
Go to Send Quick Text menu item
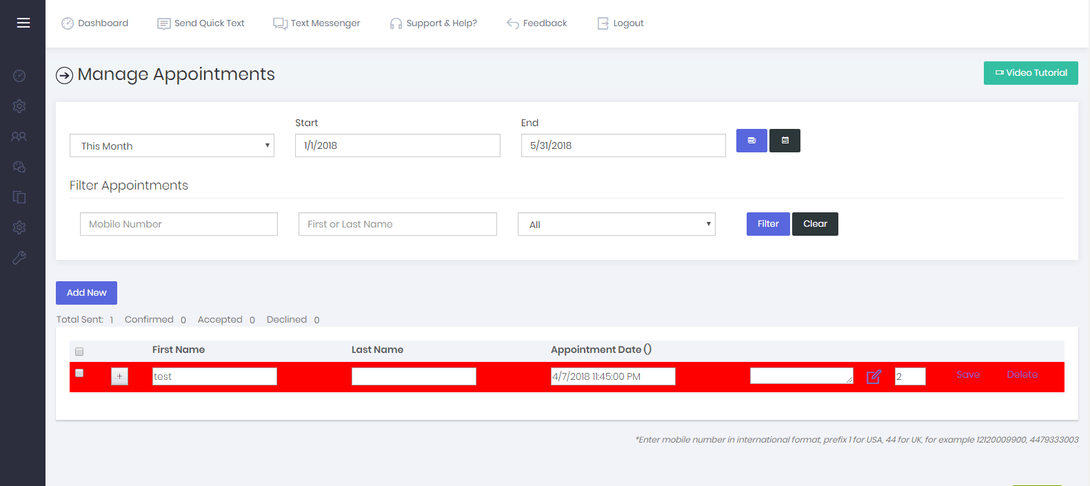[x=201, y=23]
